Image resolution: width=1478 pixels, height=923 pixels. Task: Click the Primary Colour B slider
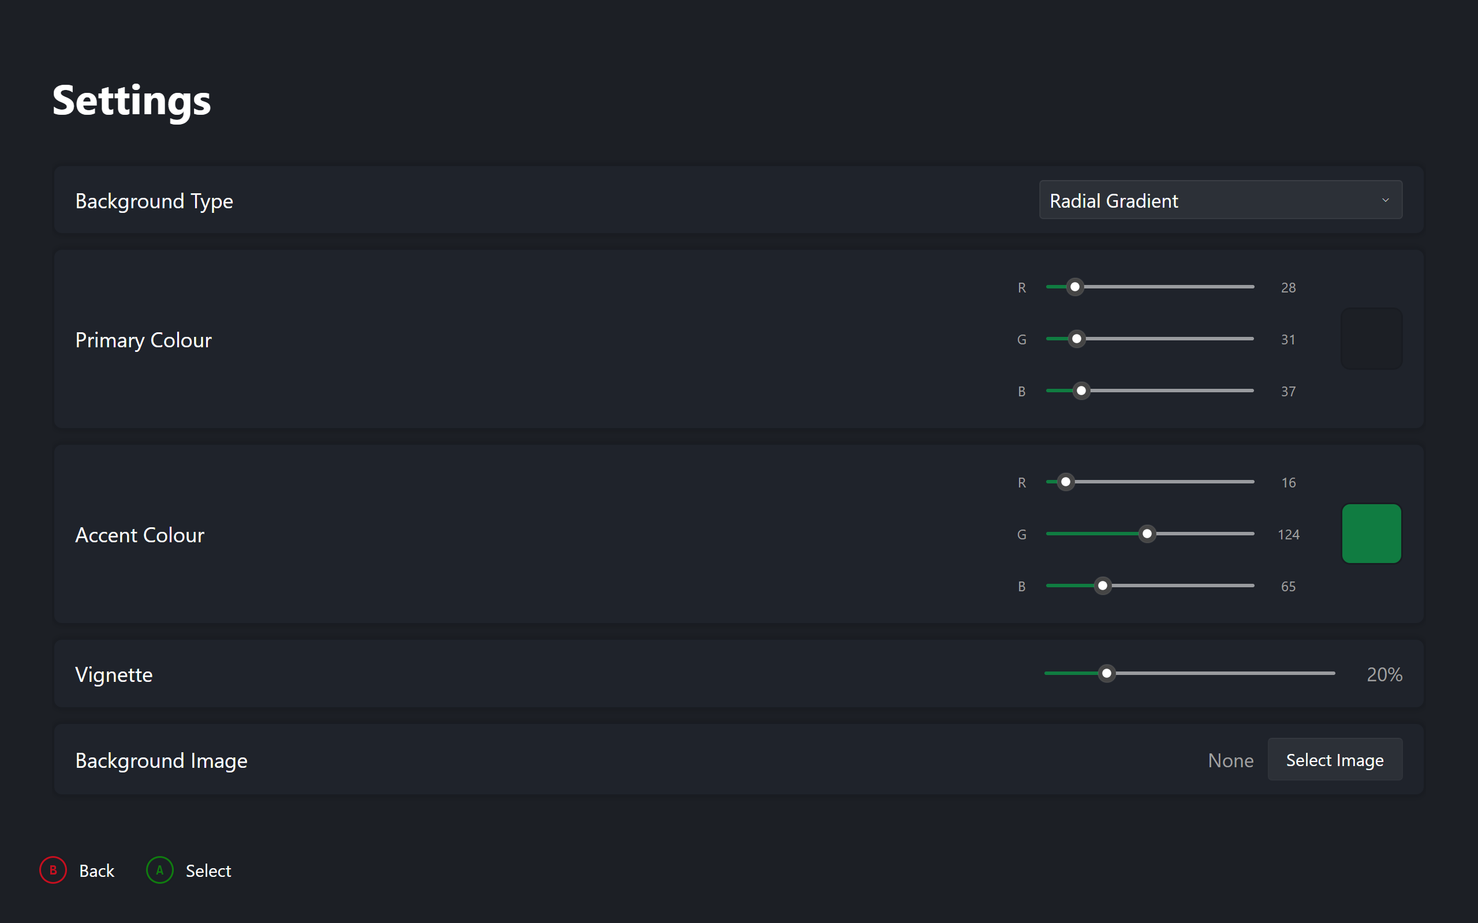(1150, 391)
